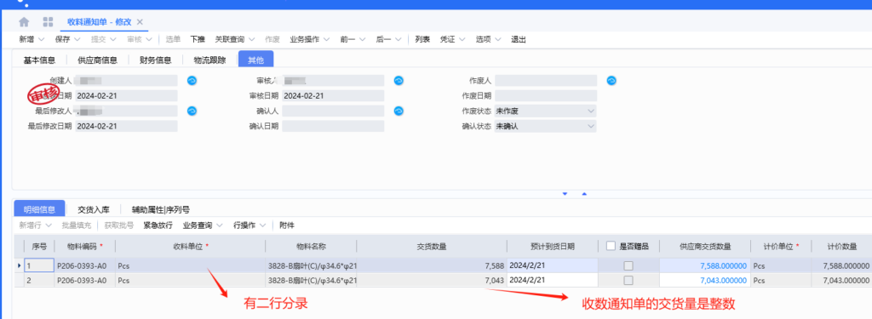This screenshot has width=872, height=319.
Task: Switch to the 财务信息 tab
Action: pos(155,60)
